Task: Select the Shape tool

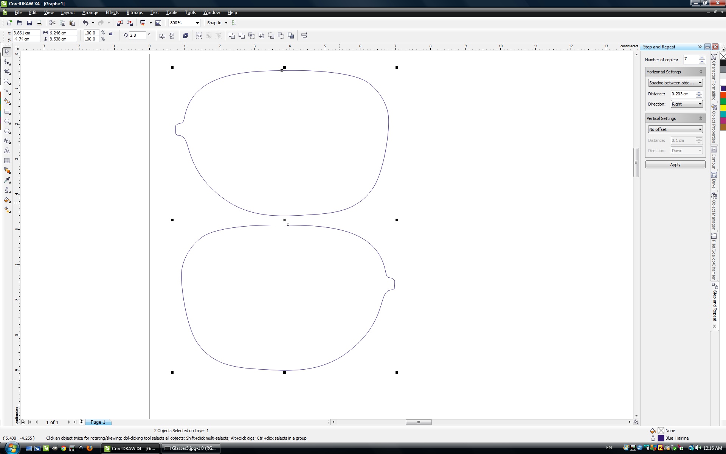Action: click(7, 62)
